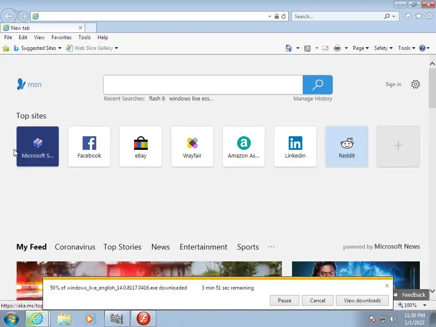Click the browser Back arrow button

coord(9,16)
